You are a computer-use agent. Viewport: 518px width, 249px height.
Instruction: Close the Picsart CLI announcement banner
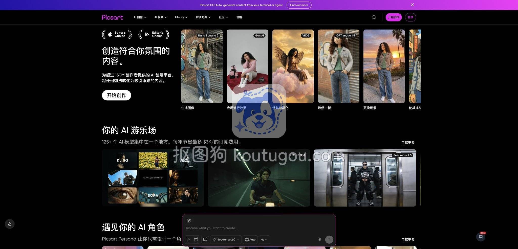click(x=412, y=5)
